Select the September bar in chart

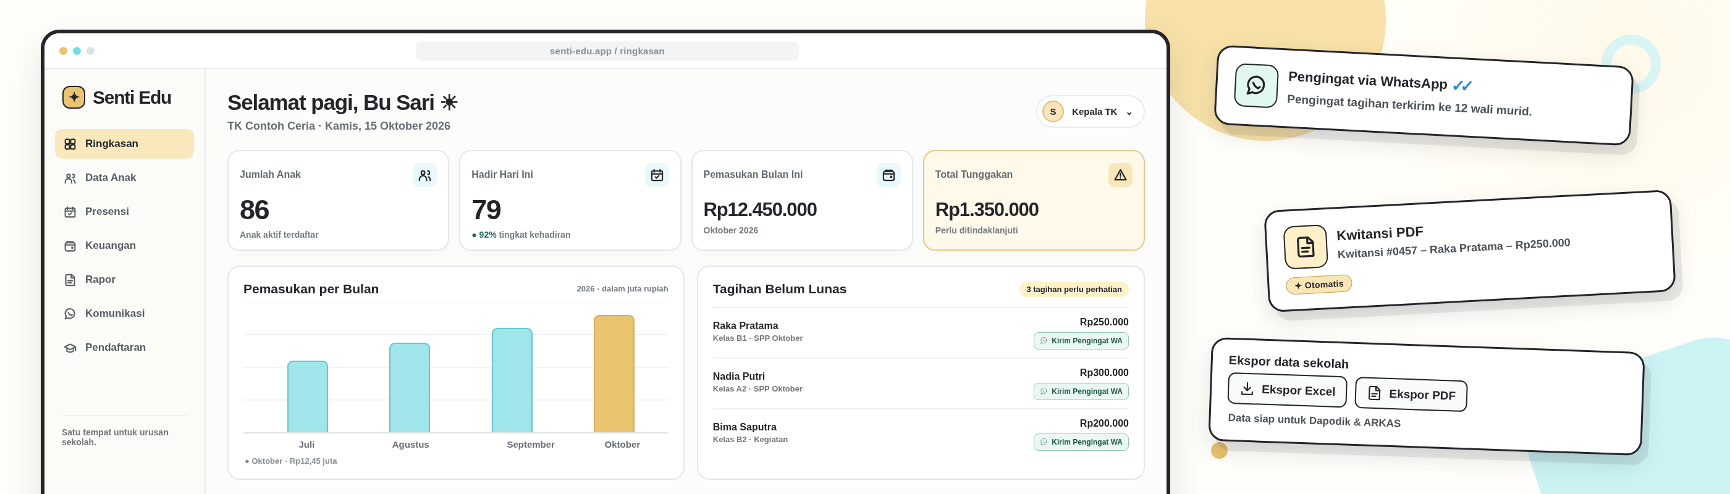[x=512, y=380]
